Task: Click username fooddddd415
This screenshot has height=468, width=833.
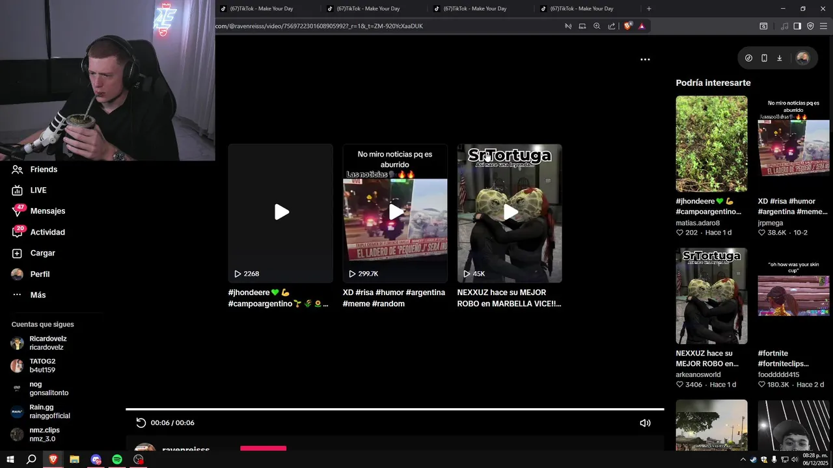Action: tap(778, 374)
